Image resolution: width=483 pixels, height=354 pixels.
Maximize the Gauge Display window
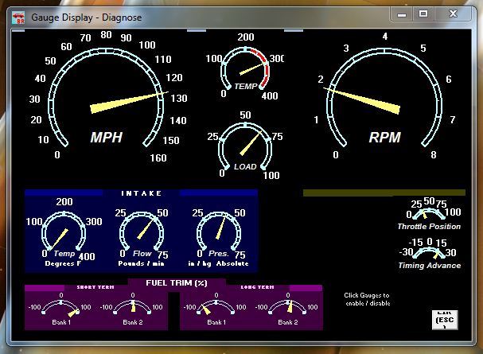click(x=423, y=13)
